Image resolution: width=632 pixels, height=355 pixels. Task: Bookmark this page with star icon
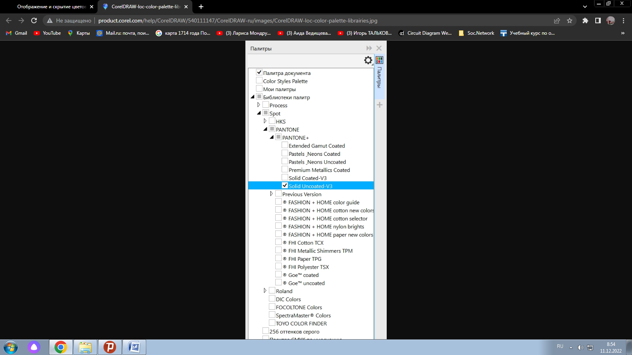[570, 21]
